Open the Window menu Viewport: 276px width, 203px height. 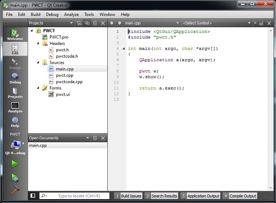tap(107, 14)
